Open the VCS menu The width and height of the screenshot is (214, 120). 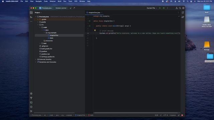[x=76, y=1]
